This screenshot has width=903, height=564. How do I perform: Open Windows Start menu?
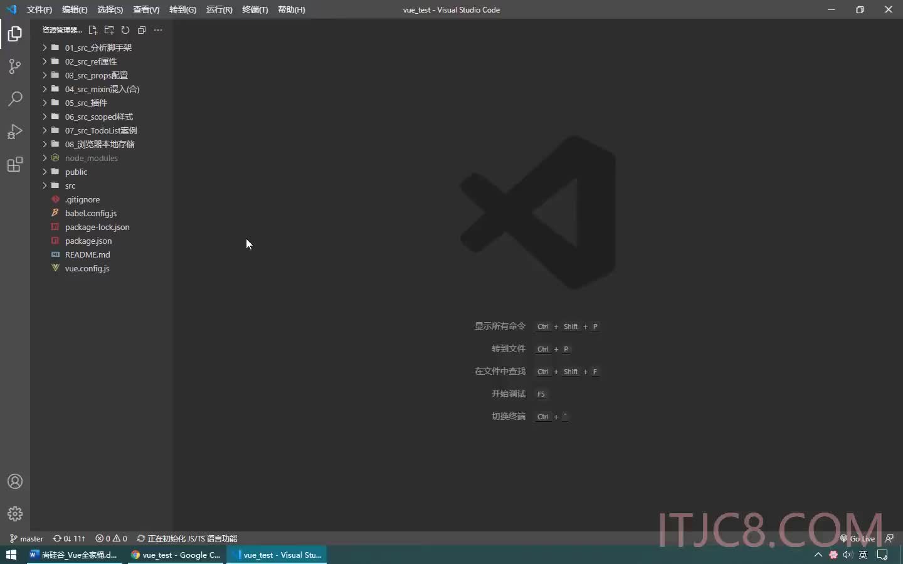coord(11,555)
